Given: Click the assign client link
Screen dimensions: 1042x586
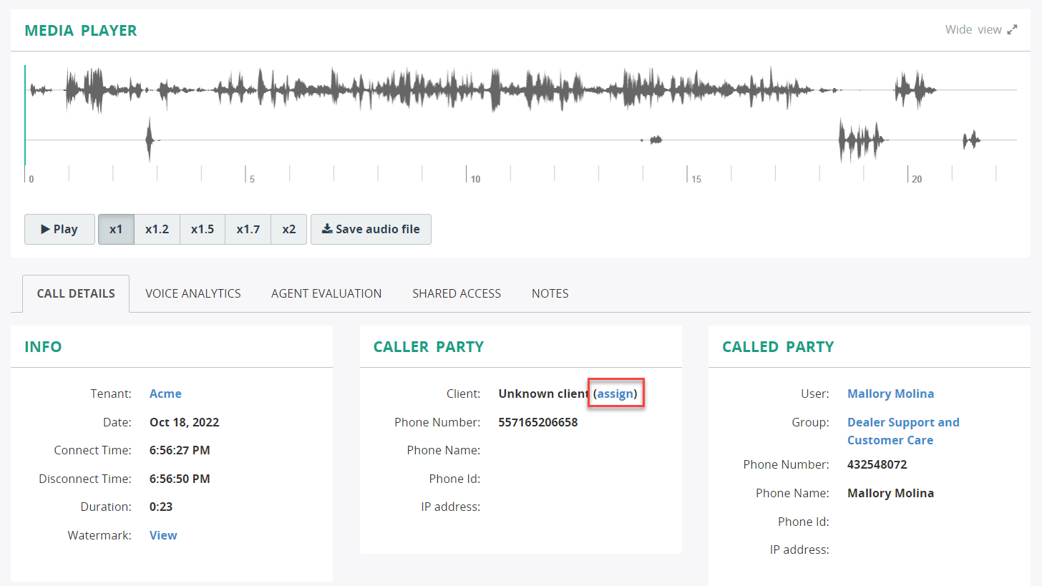Looking at the screenshot, I should (x=615, y=394).
